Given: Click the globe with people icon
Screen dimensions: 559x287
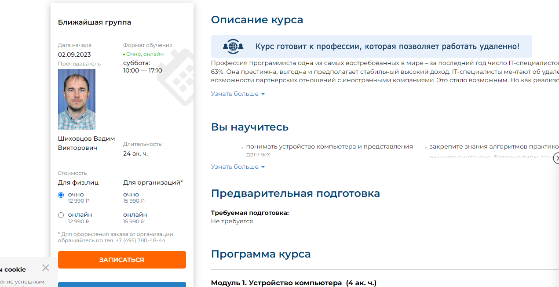Looking at the screenshot, I should [233, 46].
